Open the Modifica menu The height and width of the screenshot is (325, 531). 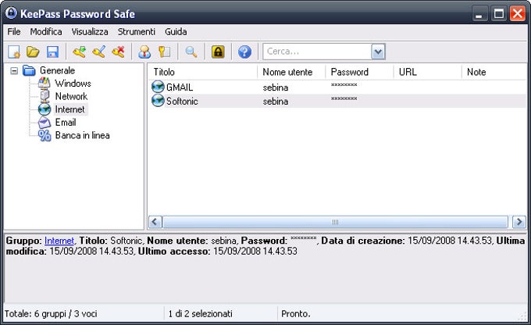pyautogui.click(x=46, y=31)
